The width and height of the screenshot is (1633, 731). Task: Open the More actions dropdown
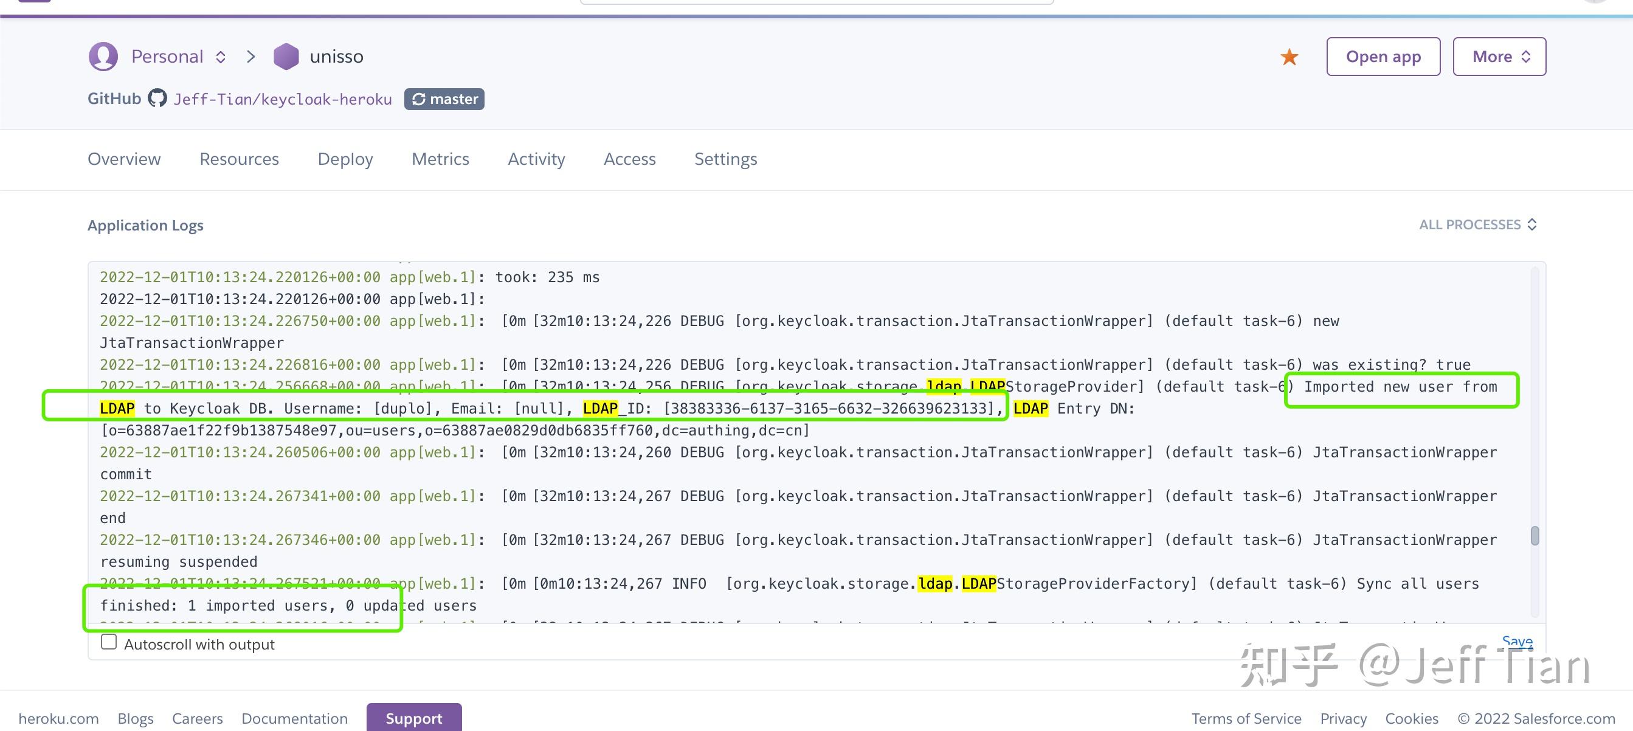(x=1499, y=57)
